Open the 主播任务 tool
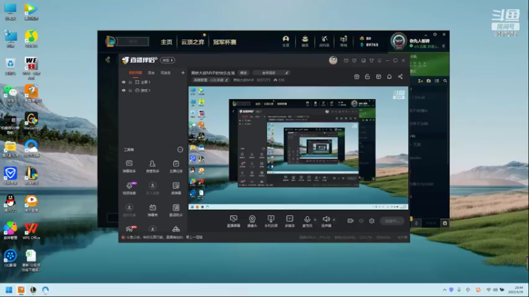This screenshot has width=529, height=297. [176, 166]
